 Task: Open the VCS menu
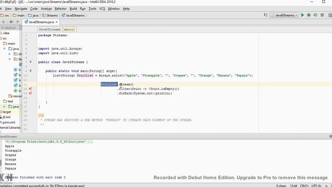pyautogui.click(x=102, y=9)
